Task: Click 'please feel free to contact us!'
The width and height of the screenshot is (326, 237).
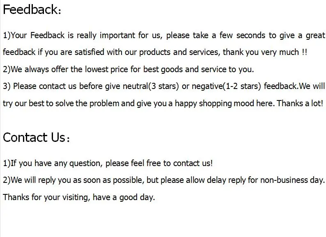Action: pyautogui.click(x=159, y=163)
